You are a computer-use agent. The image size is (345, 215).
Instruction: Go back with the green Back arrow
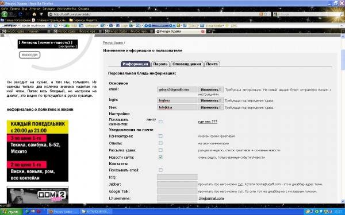point(5,14)
